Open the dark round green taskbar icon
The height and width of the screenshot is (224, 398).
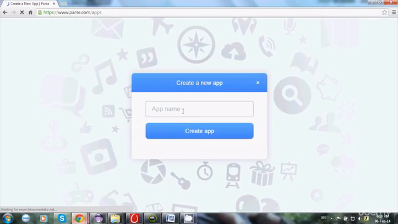pos(152,218)
